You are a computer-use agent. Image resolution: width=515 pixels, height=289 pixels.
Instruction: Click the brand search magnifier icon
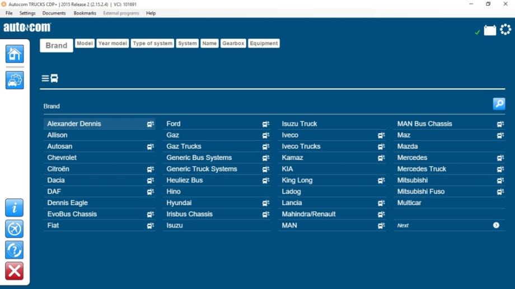point(499,104)
